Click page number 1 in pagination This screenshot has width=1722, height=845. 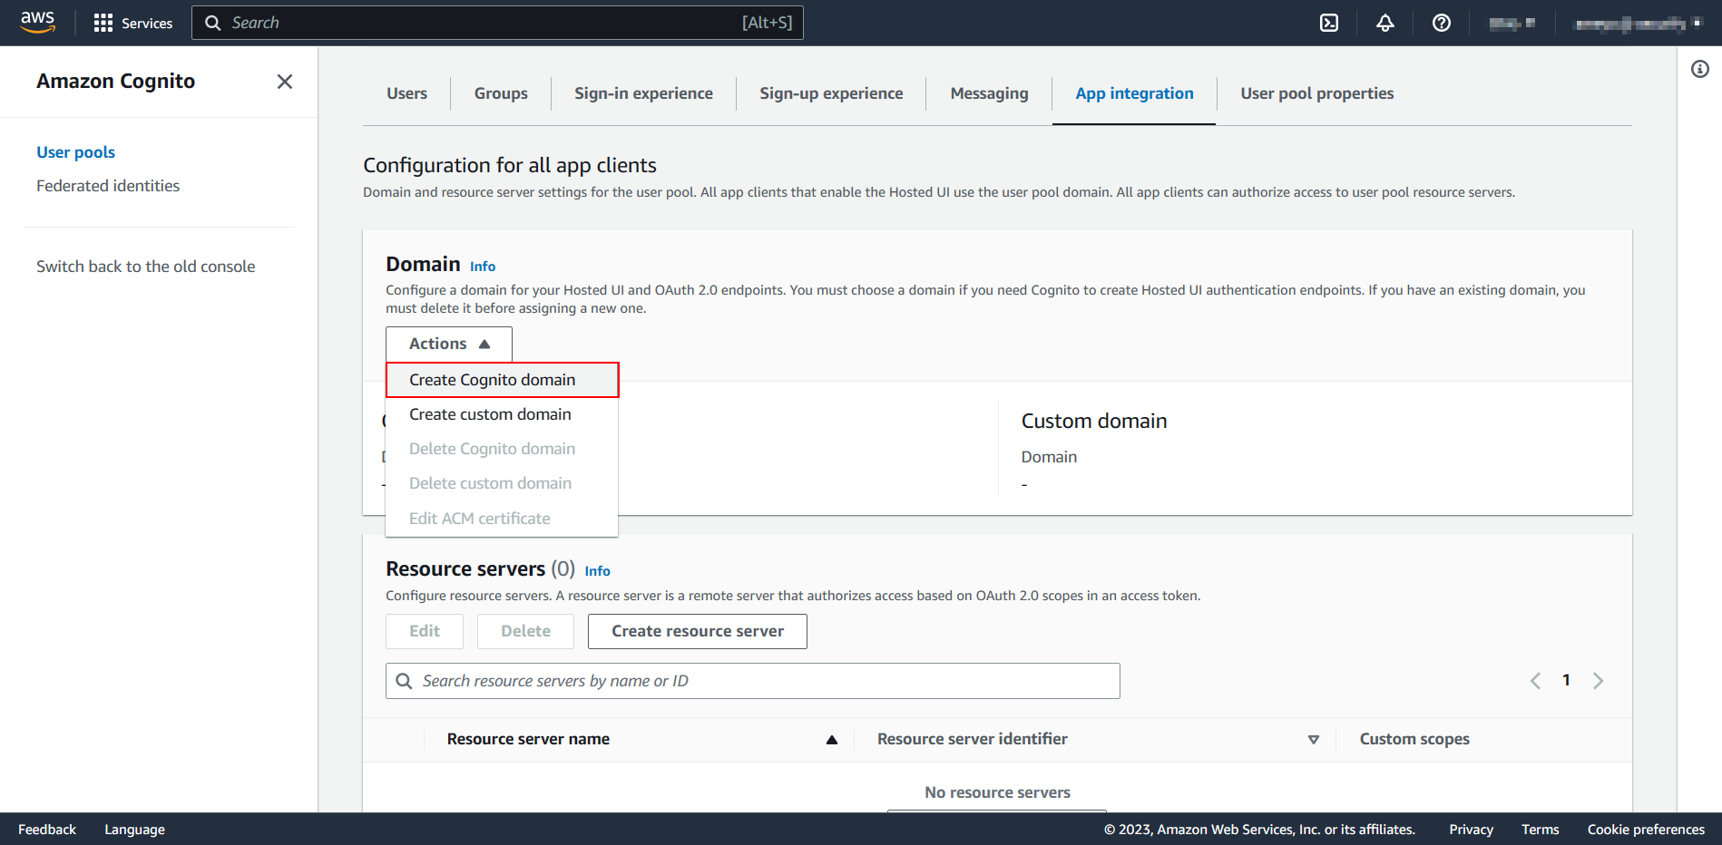coord(1566,680)
